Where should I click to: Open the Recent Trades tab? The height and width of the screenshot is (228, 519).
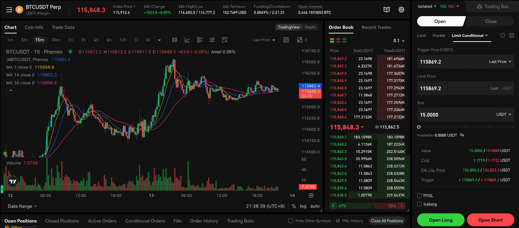376,27
